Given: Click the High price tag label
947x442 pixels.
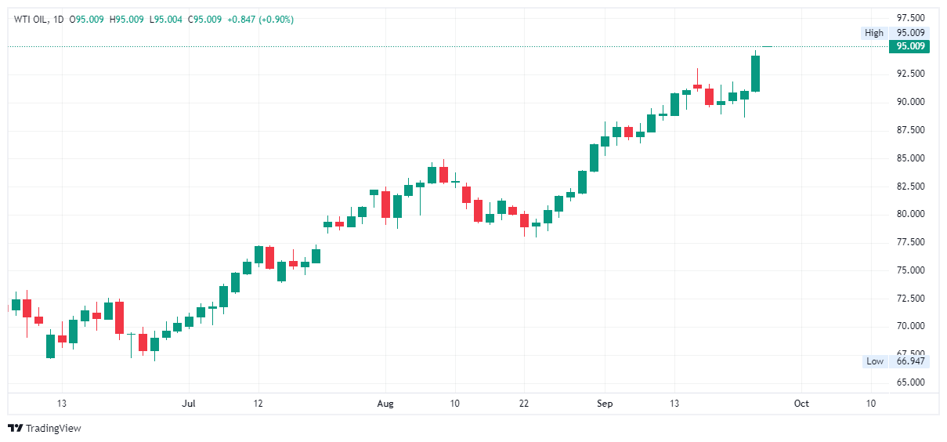Looking at the screenshot, I should (x=873, y=33).
